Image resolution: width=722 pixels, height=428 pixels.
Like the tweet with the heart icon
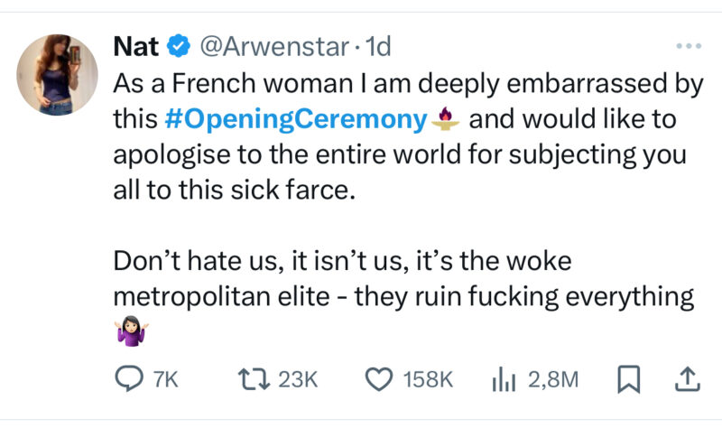pos(379,380)
